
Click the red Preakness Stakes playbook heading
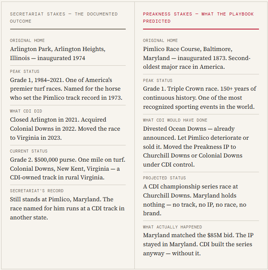pyautogui.click(x=198, y=18)
